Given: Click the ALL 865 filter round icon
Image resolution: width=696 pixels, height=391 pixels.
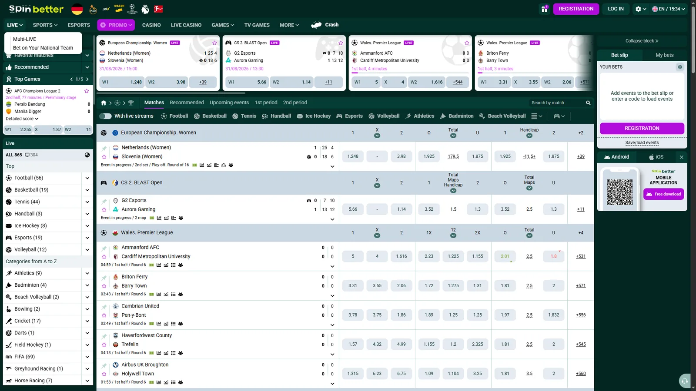Looking at the screenshot, I should click(x=87, y=155).
